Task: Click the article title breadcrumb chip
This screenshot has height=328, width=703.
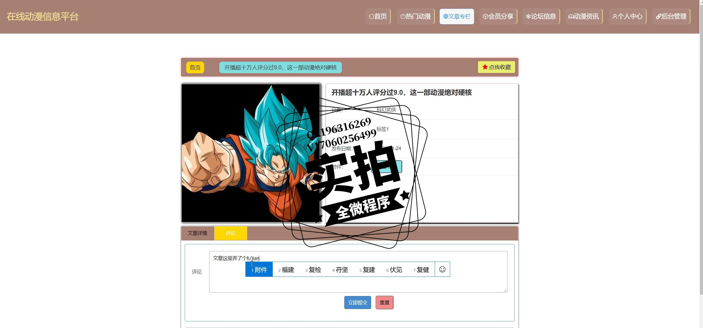Action: [x=280, y=67]
